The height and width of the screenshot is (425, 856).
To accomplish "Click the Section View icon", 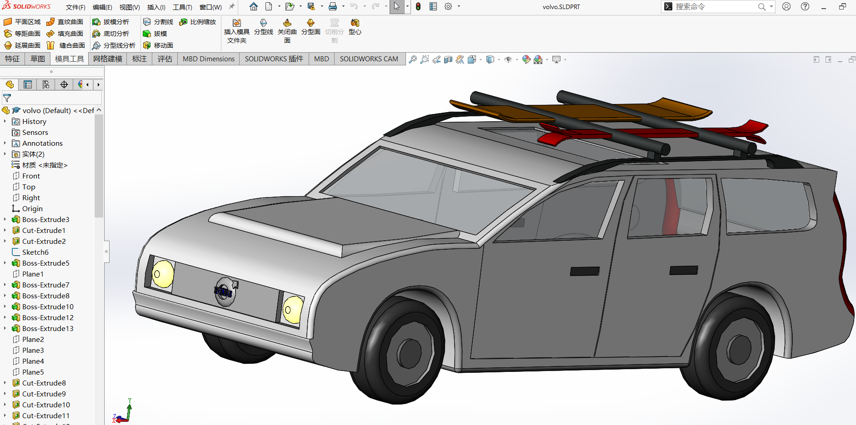I will 448,59.
